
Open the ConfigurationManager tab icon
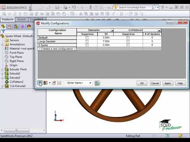tap(16, 26)
